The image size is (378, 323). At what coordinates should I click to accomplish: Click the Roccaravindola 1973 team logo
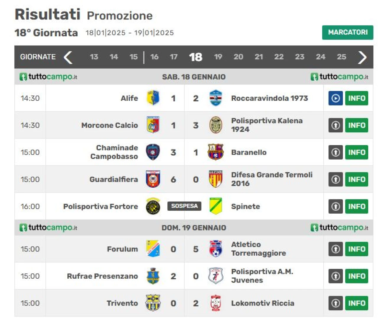tap(216, 98)
